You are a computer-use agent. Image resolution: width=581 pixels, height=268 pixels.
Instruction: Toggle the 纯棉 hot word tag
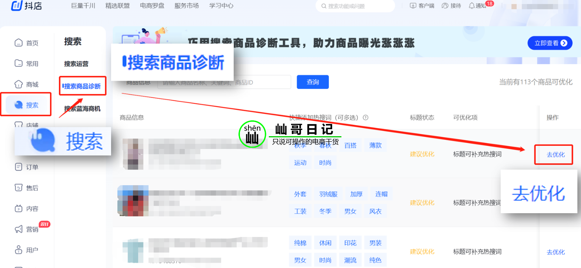(x=300, y=243)
